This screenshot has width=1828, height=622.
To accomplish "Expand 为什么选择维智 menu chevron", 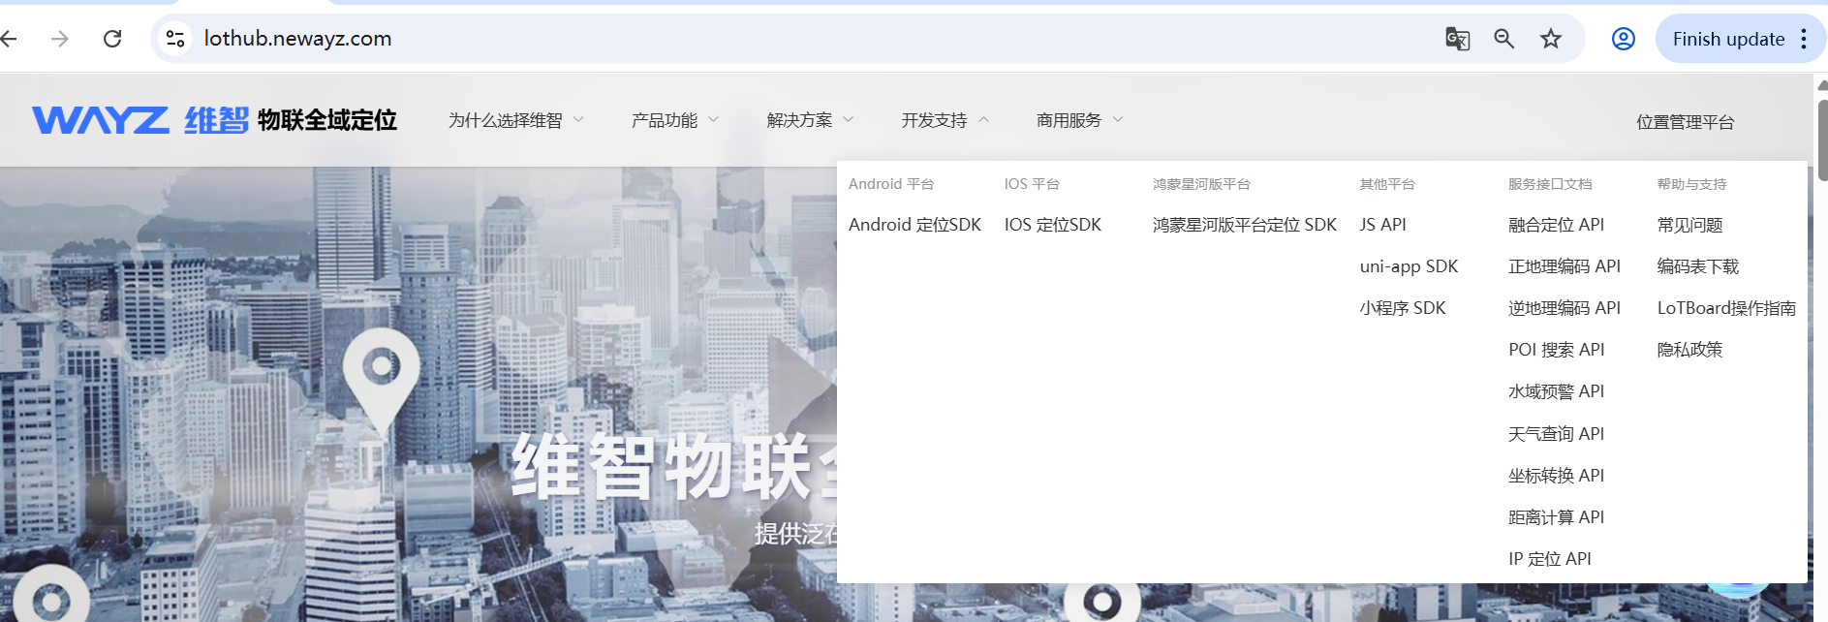I will (x=578, y=120).
